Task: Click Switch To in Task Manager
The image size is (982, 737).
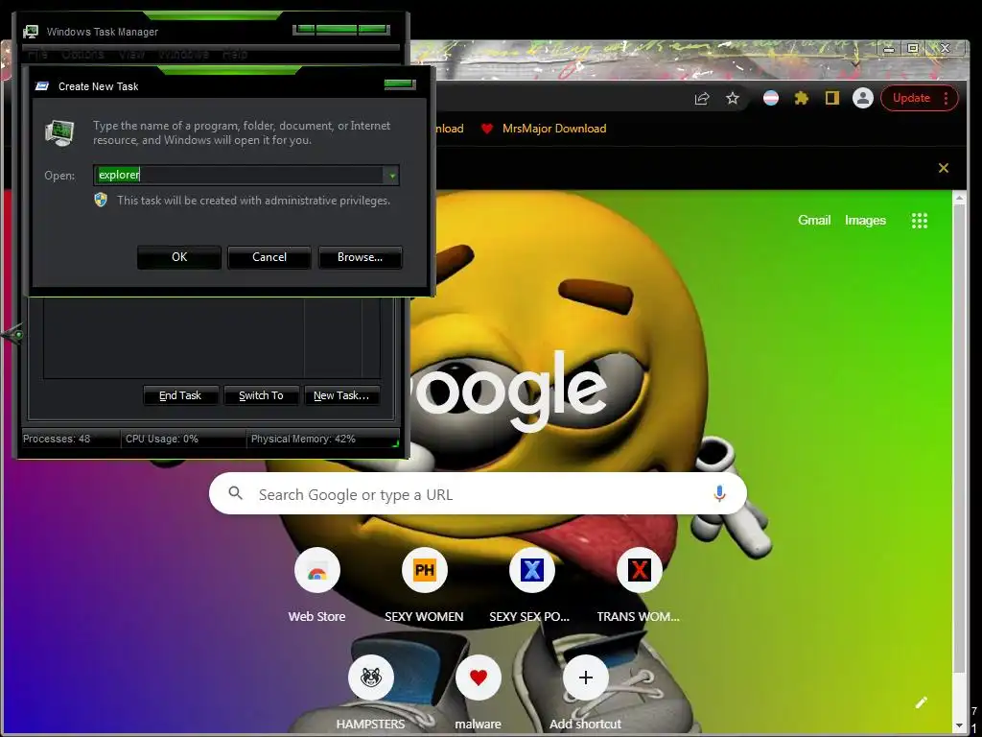Action: (261, 395)
